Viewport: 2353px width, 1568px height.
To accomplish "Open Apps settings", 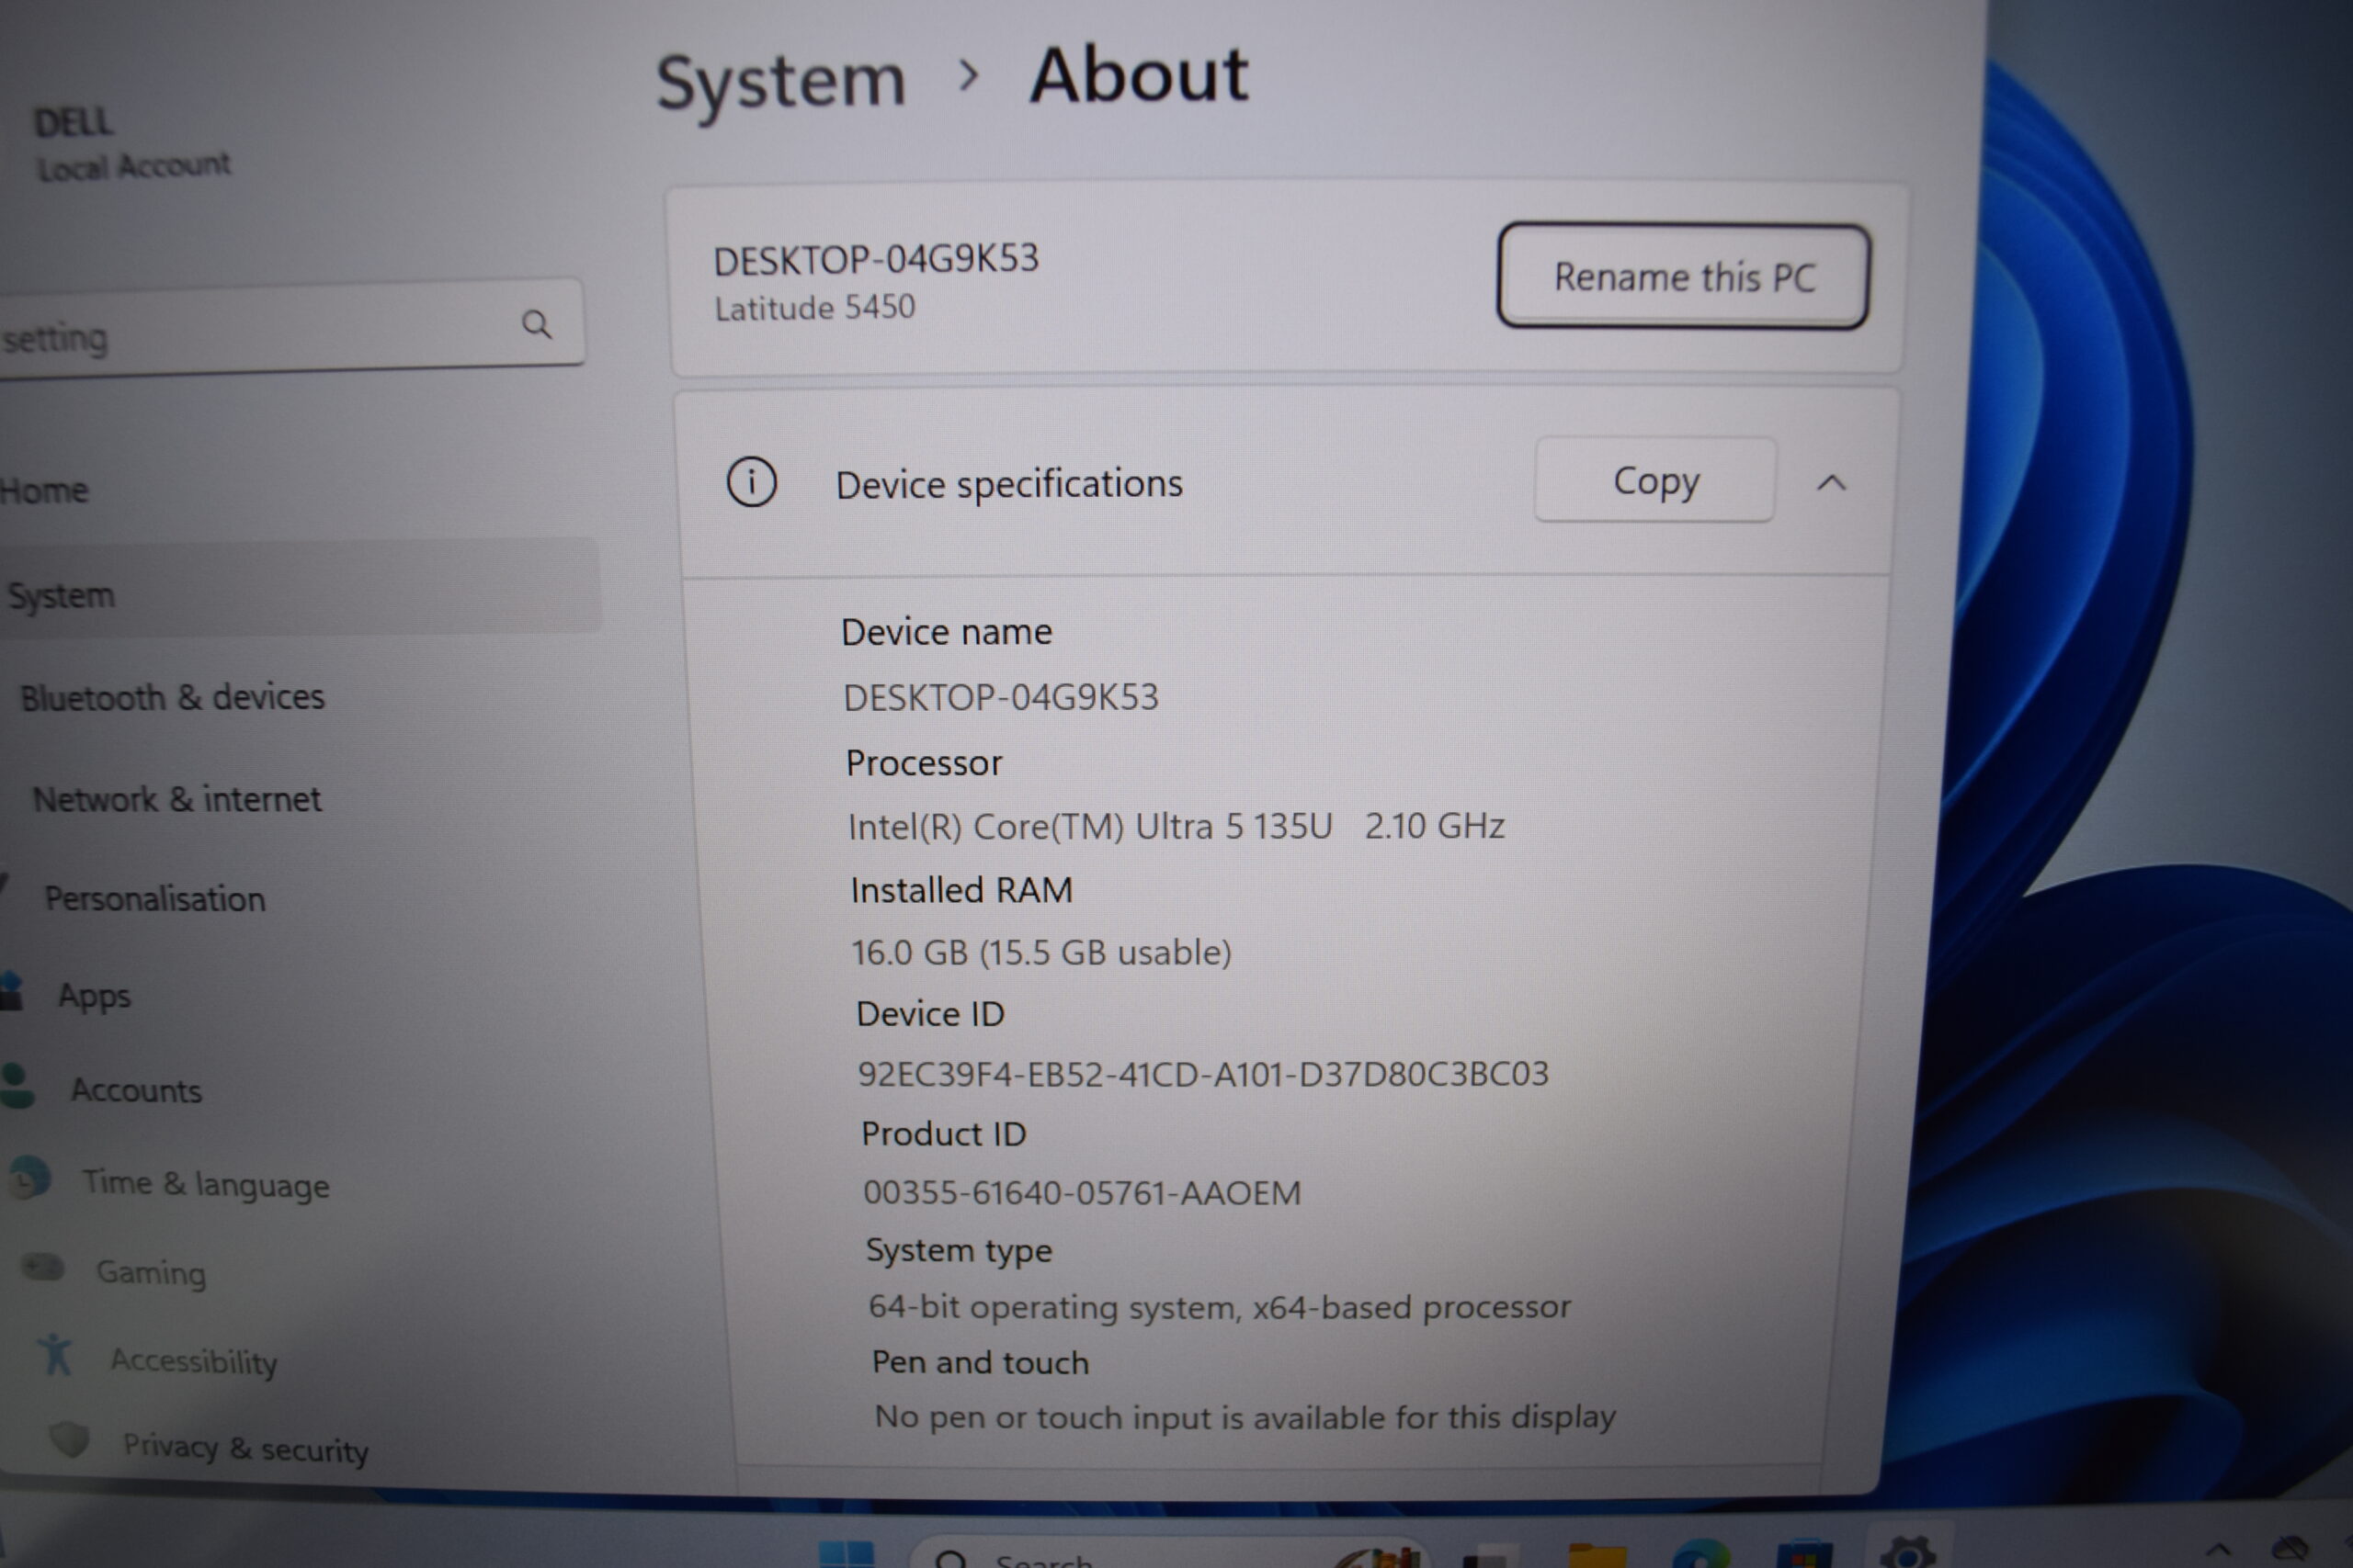I will 94,996.
